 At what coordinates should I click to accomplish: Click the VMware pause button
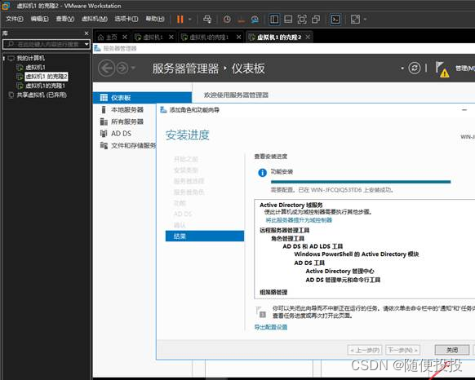[x=180, y=20]
